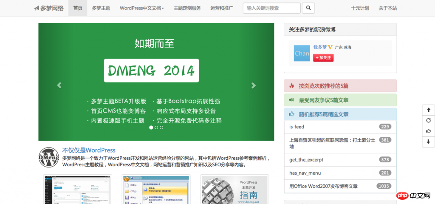The width and height of the screenshot is (435, 204).
Task: Open the 多梦主题 nav item
Action: 101,8
